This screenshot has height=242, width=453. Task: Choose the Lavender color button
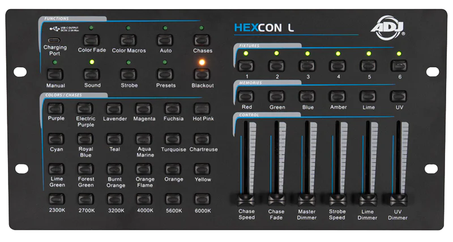pos(114,109)
